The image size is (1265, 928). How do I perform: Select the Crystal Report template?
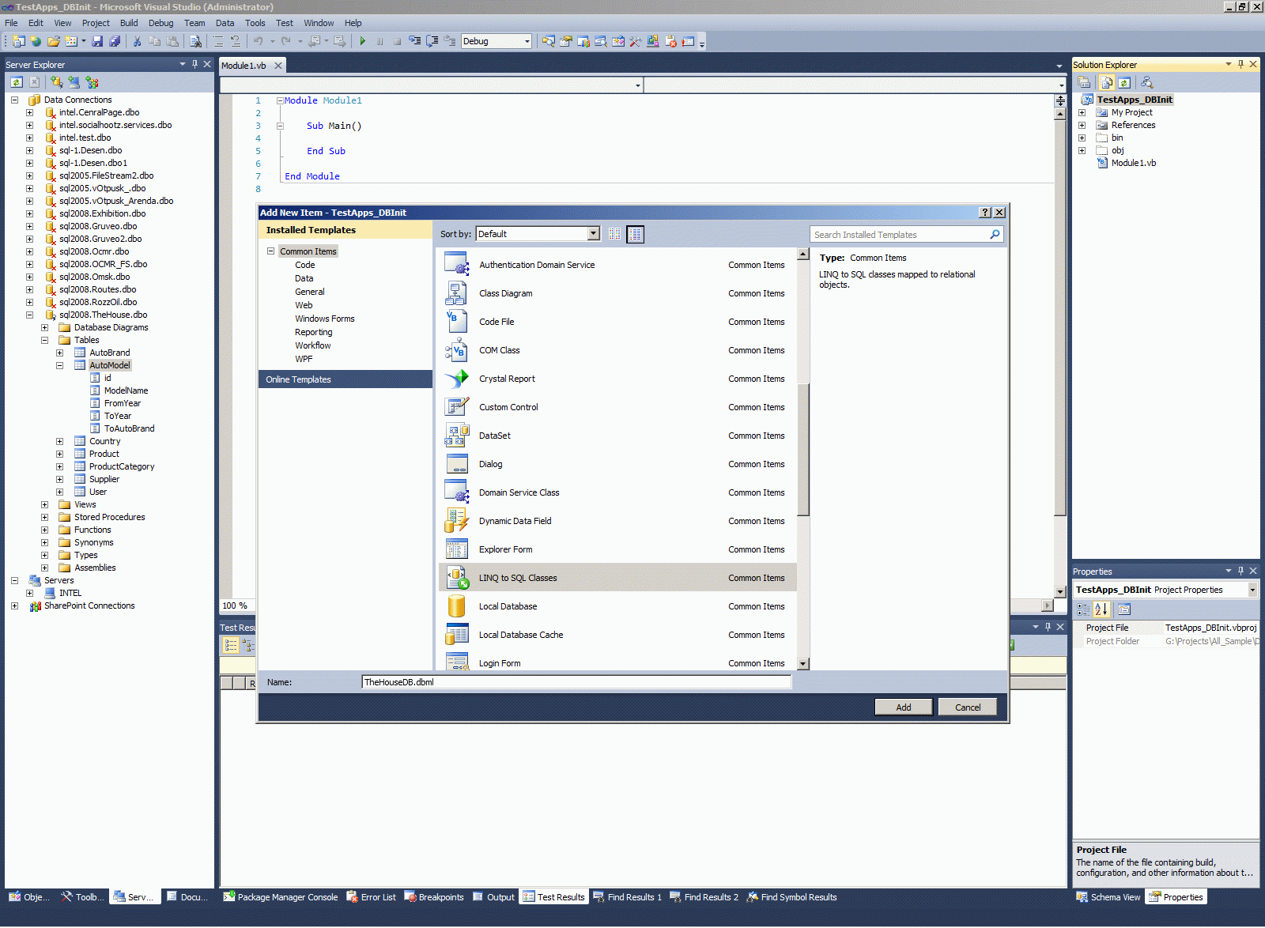pos(618,379)
